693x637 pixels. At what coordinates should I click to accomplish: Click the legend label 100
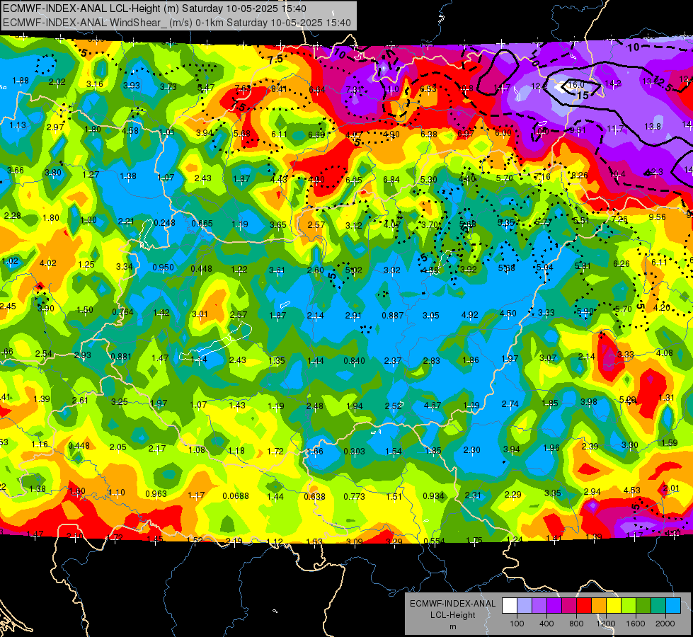pos(517,624)
